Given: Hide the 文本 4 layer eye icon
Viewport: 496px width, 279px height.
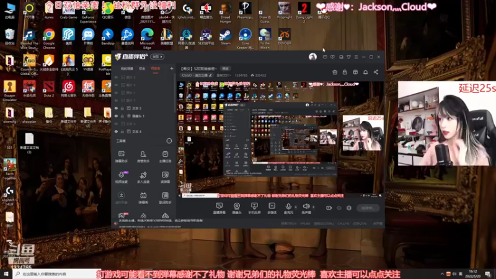Looking at the screenshot, I should [x=116, y=131].
